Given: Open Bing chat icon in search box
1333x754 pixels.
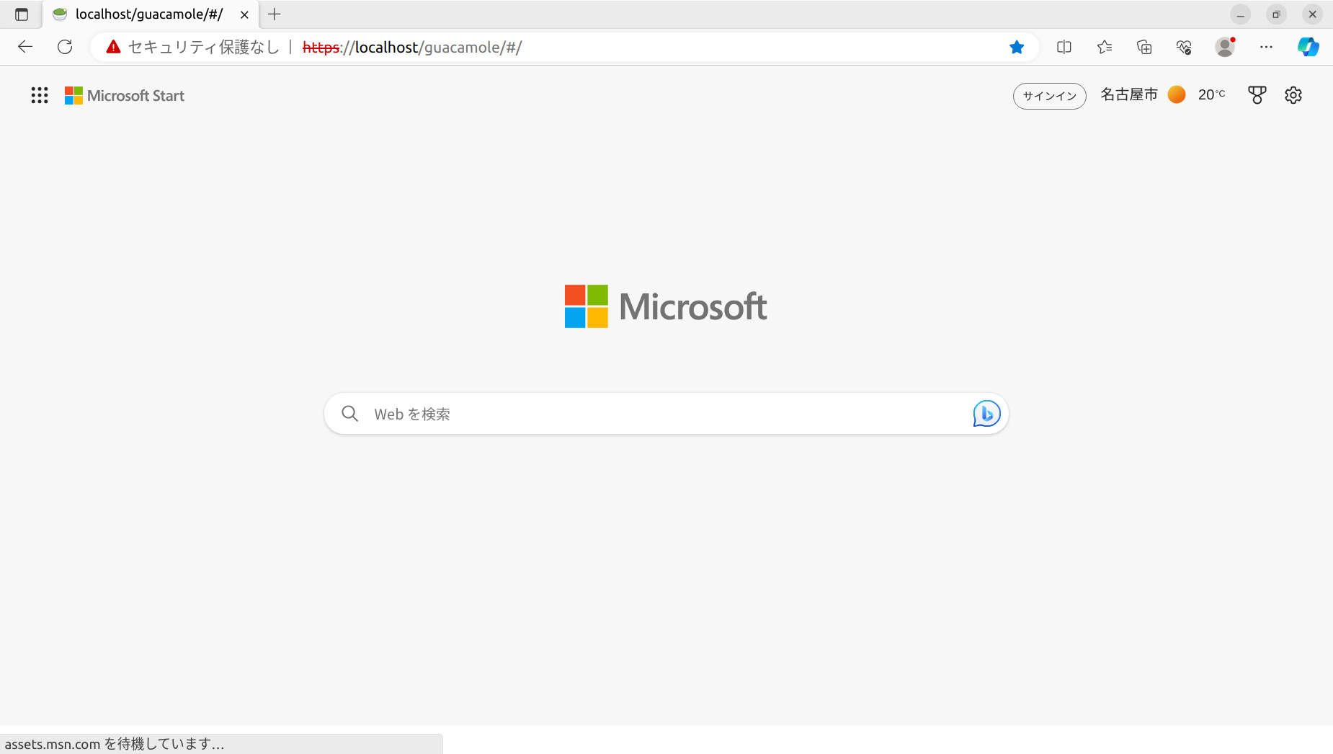Looking at the screenshot, I should point(986,414).
